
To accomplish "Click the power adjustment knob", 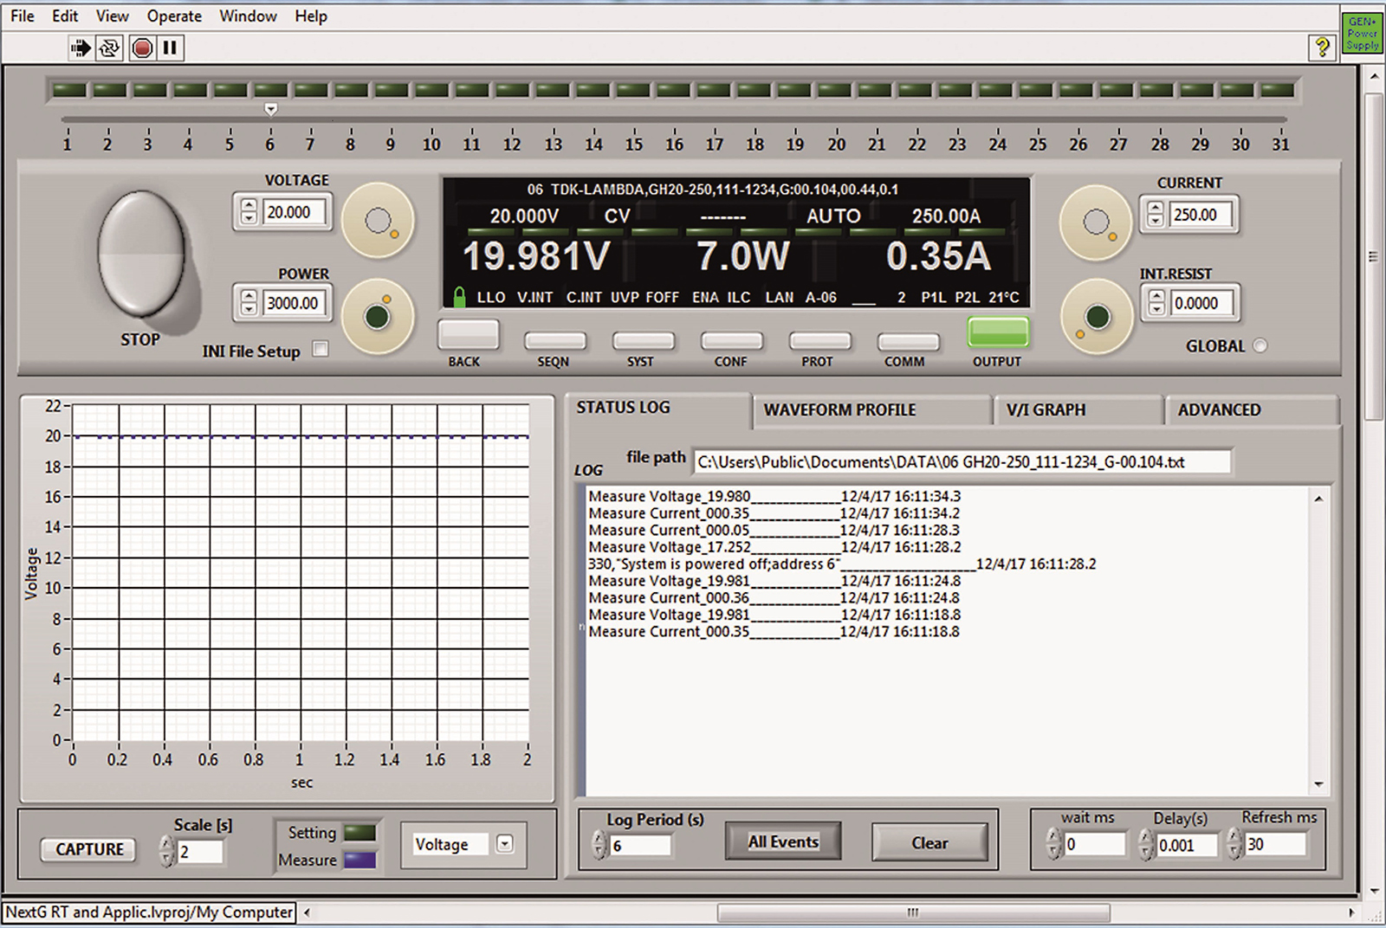I will [x=378, y=316].
